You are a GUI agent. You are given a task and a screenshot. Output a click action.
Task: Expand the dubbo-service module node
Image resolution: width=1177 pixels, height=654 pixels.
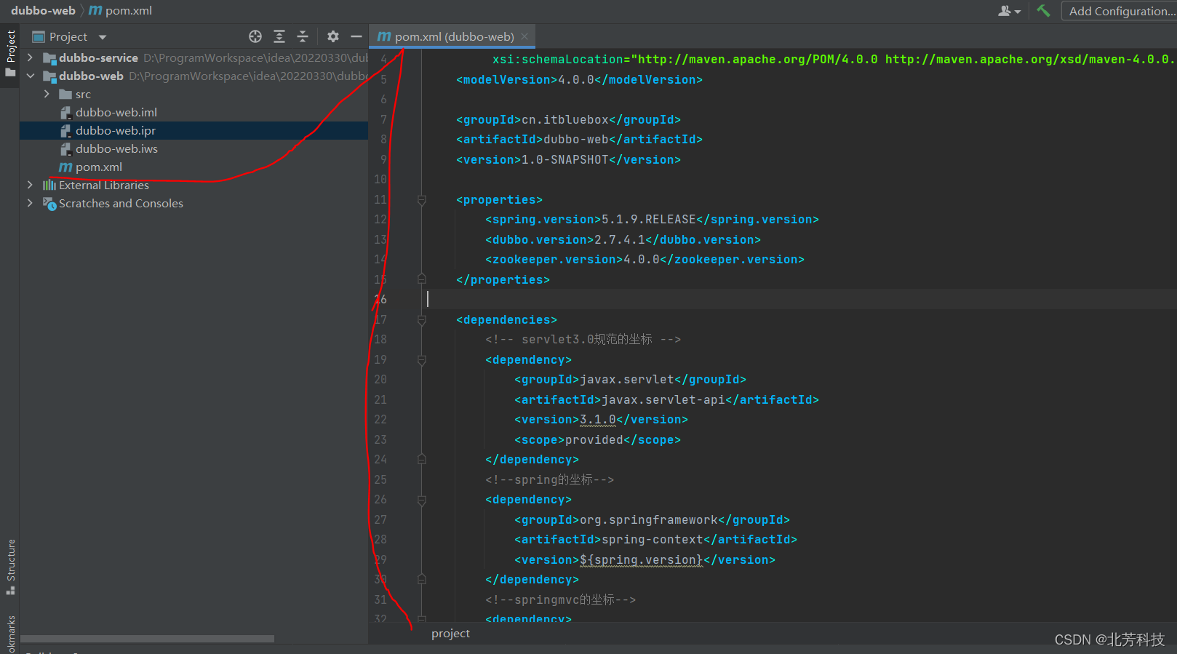[x=30, y=57]
